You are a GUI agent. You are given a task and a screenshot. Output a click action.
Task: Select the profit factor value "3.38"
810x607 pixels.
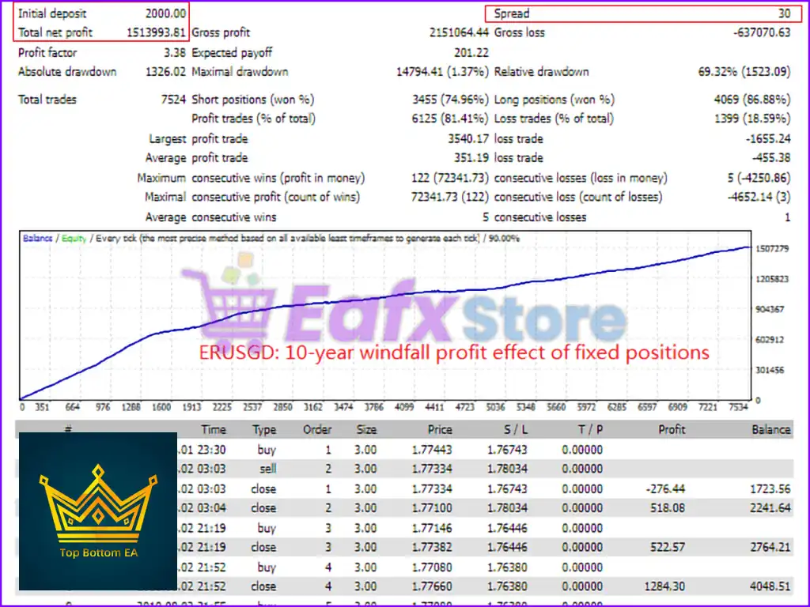[x=175, y=53]
